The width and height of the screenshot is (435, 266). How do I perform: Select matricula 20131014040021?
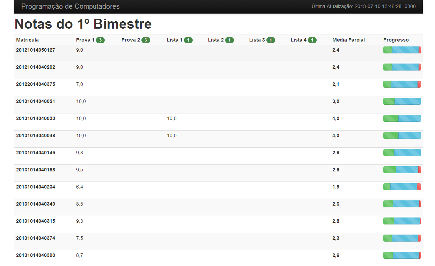36,101
